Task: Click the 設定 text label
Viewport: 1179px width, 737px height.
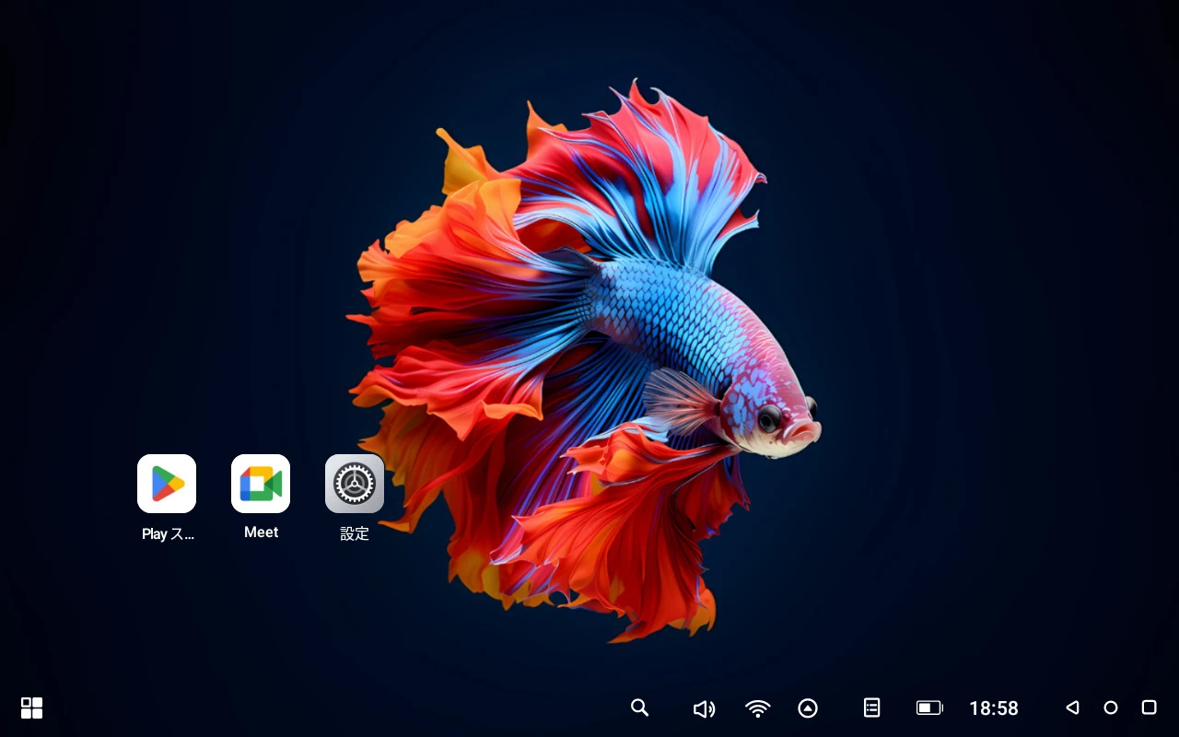Action: [x=355, y=533]
